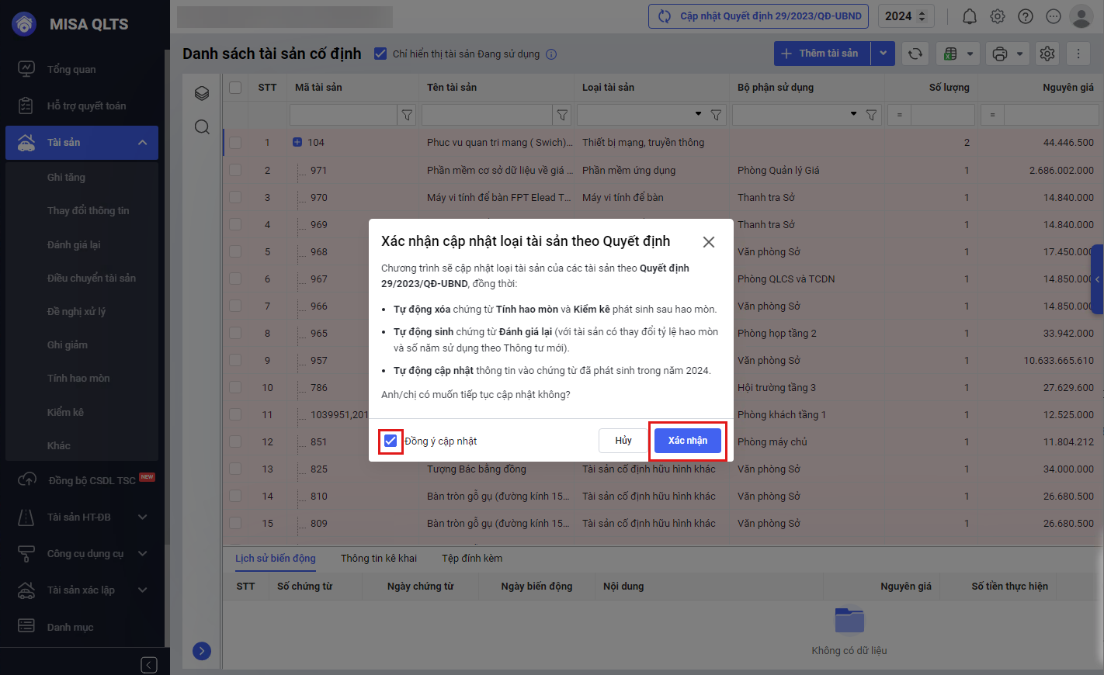Image resolution: width=1104 pixels, height=675 pixels.
Task: Untick the Đồng ý cập nhật checkbox
Action: click(391, 441)
